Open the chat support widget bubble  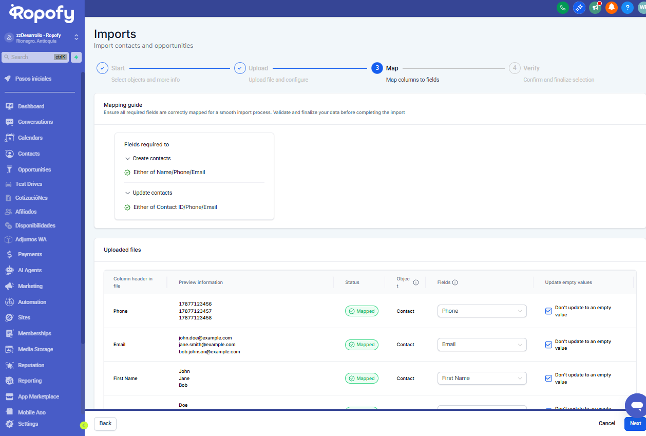(x=636, y=405)
